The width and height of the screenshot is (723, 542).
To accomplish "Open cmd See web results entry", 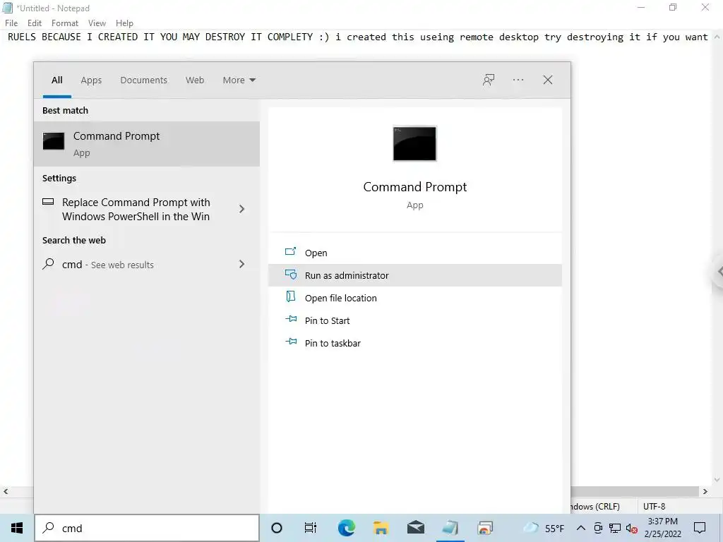I will click(147, 264).
